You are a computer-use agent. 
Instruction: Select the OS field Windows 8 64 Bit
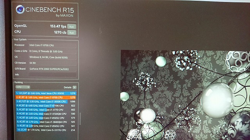coord(52,57)
